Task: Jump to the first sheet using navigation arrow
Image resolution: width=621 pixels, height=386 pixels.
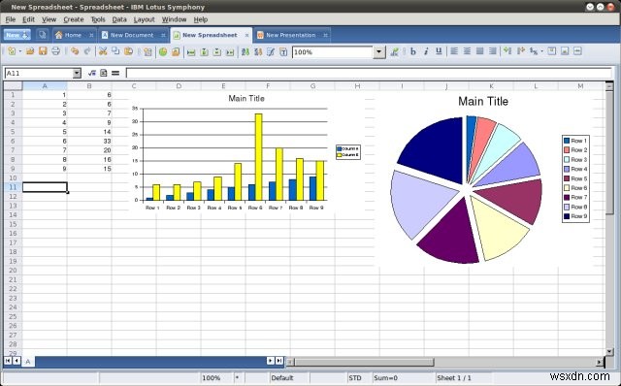Action: [8, 361]
